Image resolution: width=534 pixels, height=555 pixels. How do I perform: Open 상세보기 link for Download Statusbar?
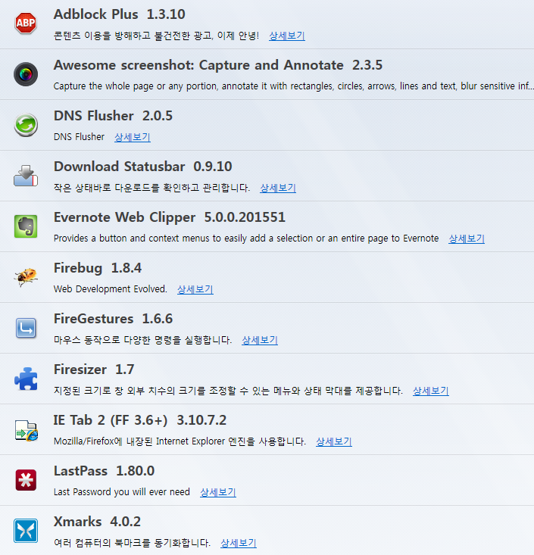[278, 188]
